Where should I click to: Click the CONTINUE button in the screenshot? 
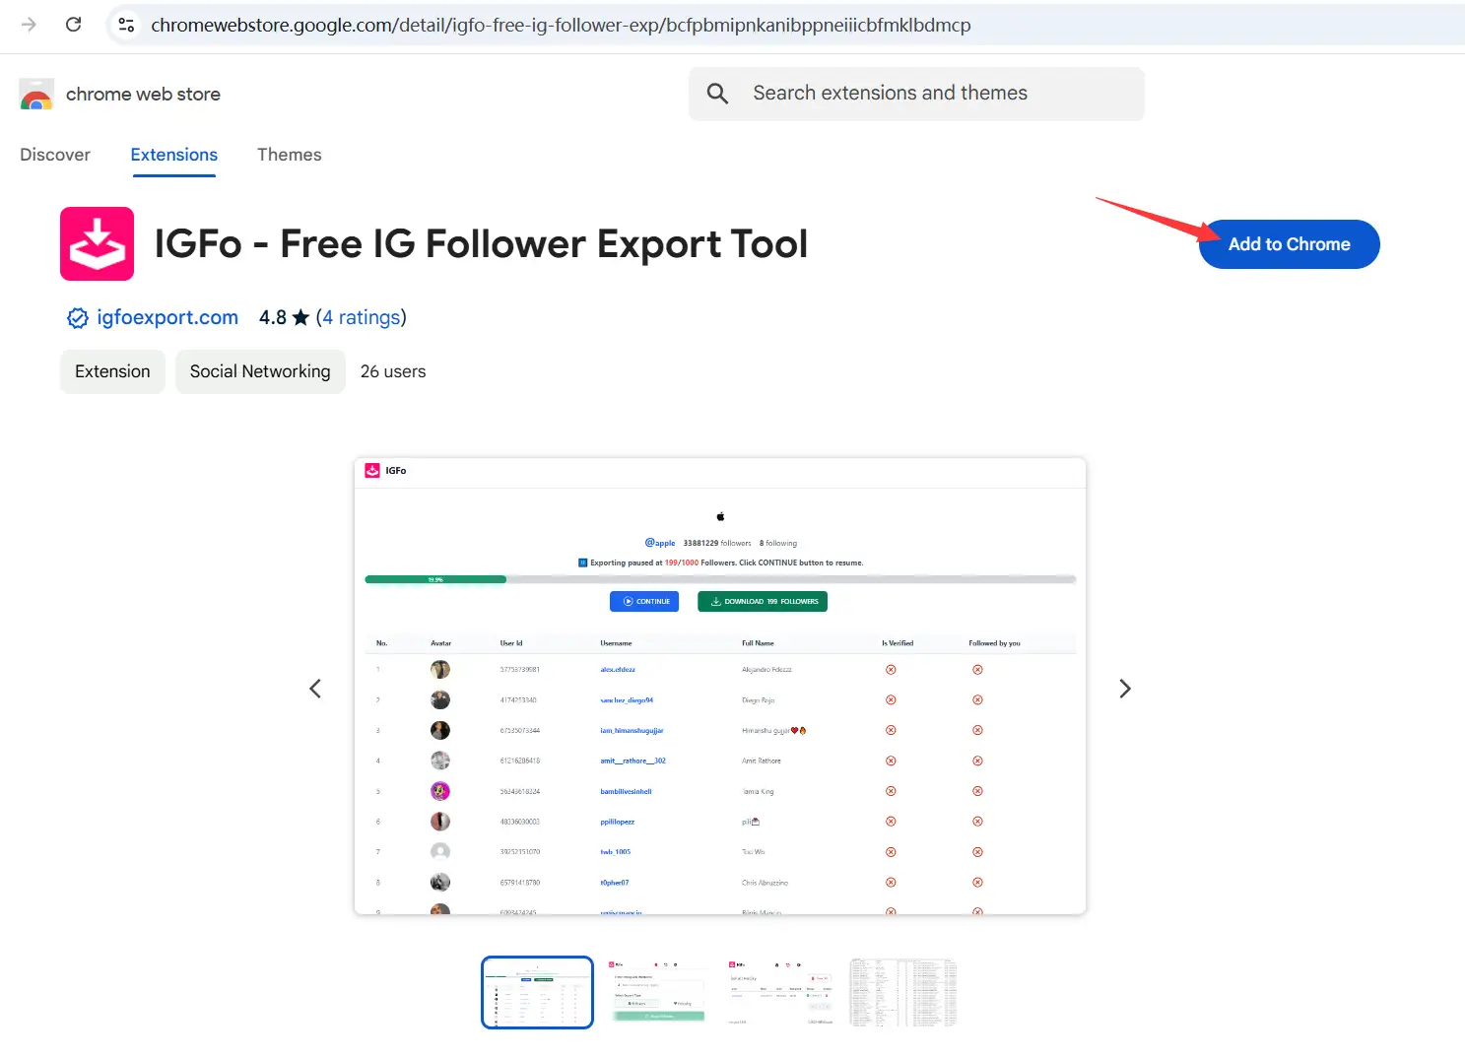click(644, 601)
